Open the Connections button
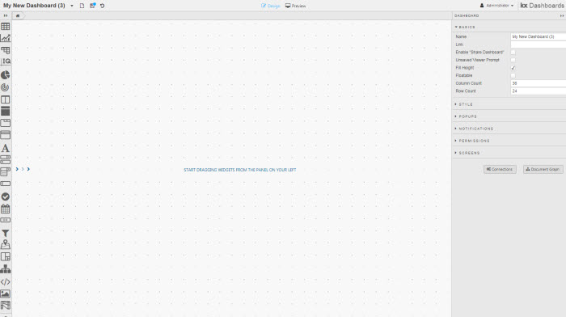 [500, 169]
